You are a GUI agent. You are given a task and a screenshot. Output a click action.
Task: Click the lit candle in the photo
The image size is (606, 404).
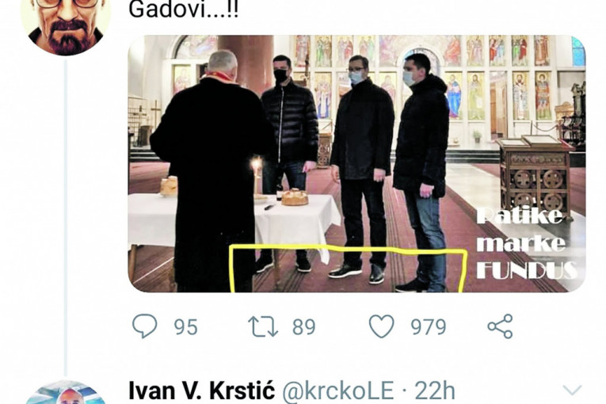pyautogui.click(x=256, y=177)
